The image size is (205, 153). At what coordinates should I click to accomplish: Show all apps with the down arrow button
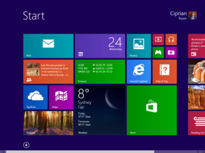(x=26, y=145)
